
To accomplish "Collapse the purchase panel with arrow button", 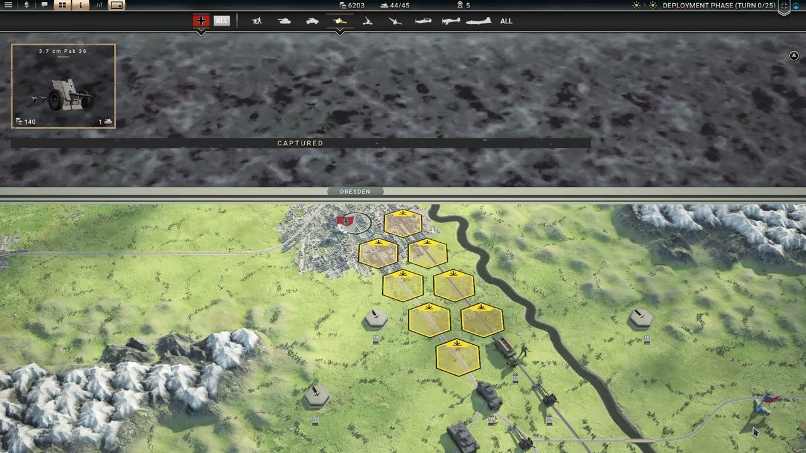I will tap(793, 56).
